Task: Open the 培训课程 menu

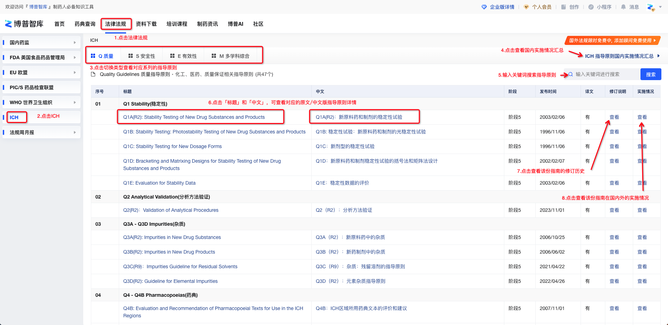Action: tap(177, 24)
